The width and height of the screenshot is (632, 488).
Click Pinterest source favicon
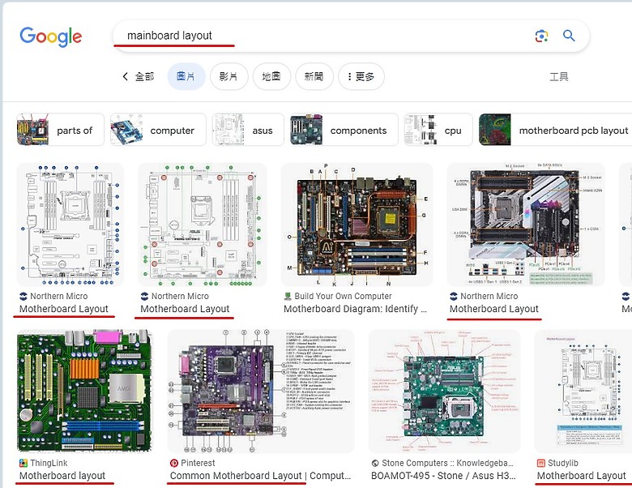(x=174, y=463)
